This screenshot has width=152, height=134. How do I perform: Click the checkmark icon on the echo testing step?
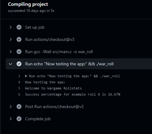[x=19, y=64]
